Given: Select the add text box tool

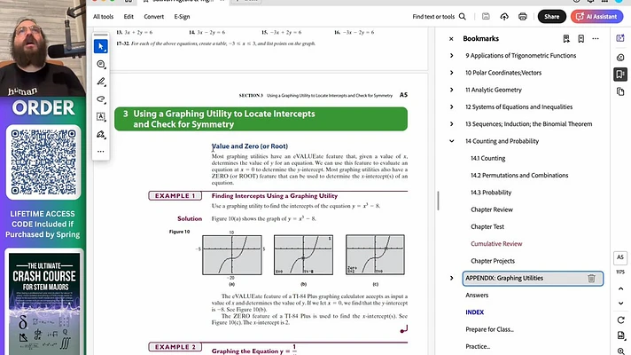Looking at the screenshot, I should click(x=101, y=117).
